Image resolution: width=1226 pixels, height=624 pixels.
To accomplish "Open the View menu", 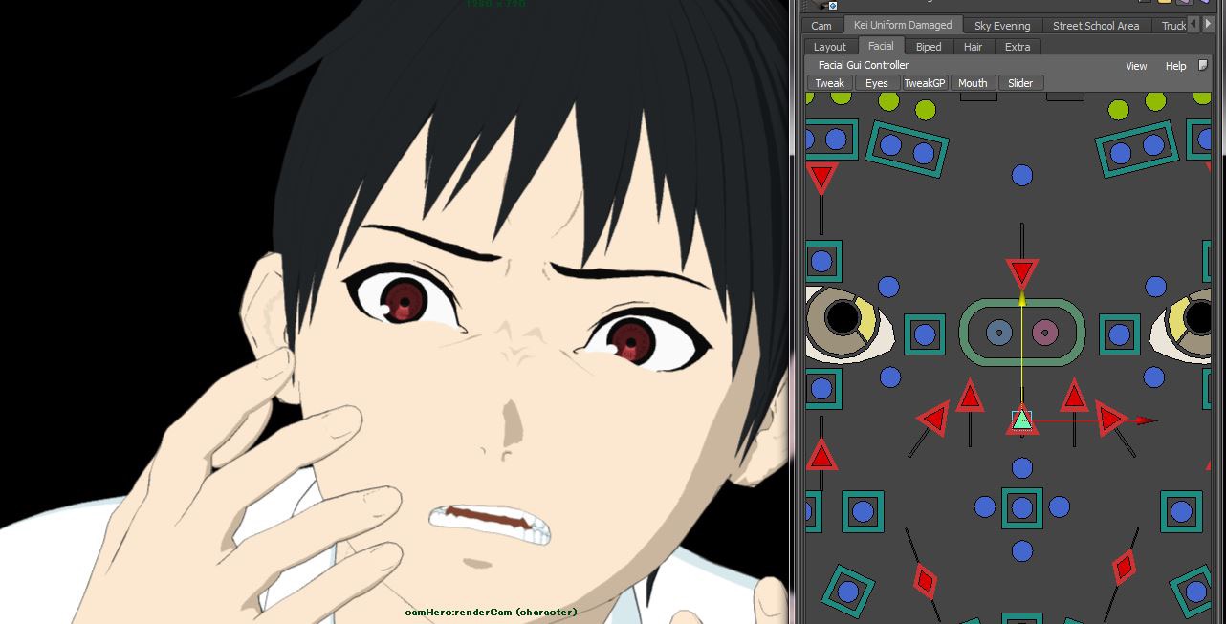I will [x=1136, y=66].
